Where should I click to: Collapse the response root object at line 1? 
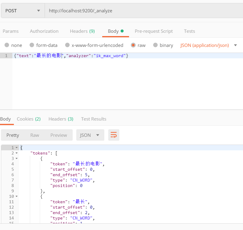(x=17, y=148)
